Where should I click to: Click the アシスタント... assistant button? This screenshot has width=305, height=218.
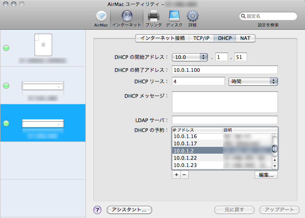click(130, 210)
